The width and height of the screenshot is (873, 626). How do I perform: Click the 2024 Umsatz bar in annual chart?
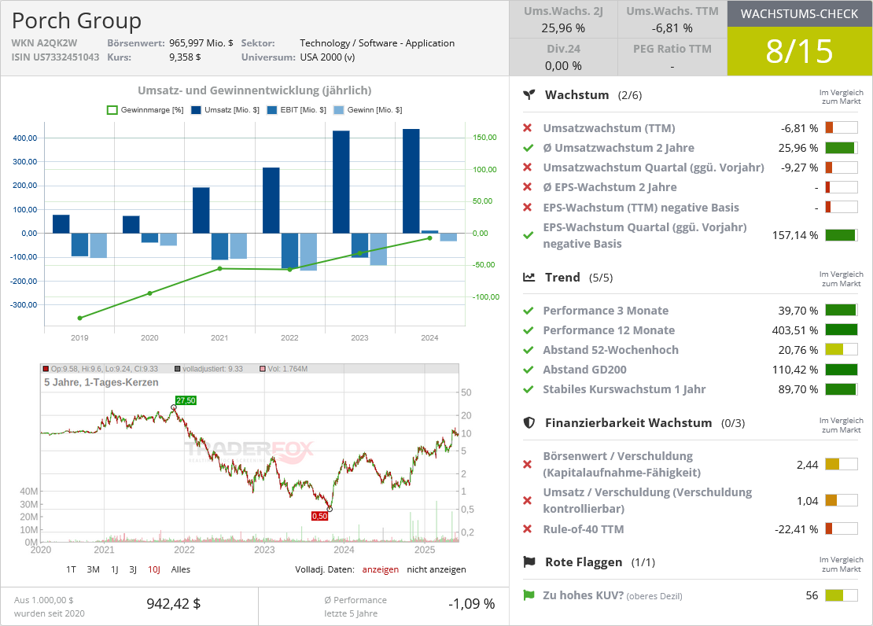411,181
